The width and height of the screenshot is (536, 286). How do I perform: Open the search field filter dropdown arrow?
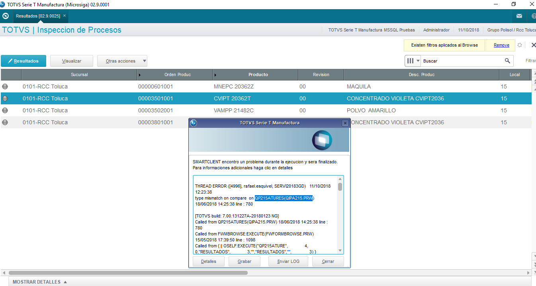point(418,61)
